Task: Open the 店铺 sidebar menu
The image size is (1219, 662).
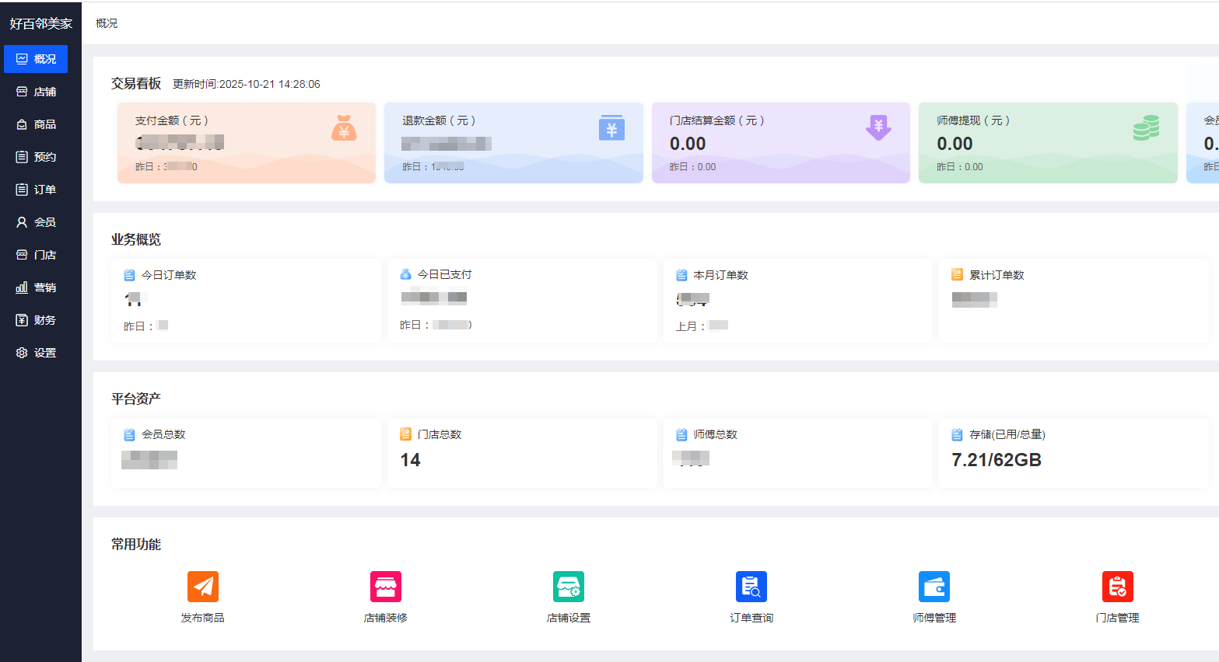Action: pos(36,92)
